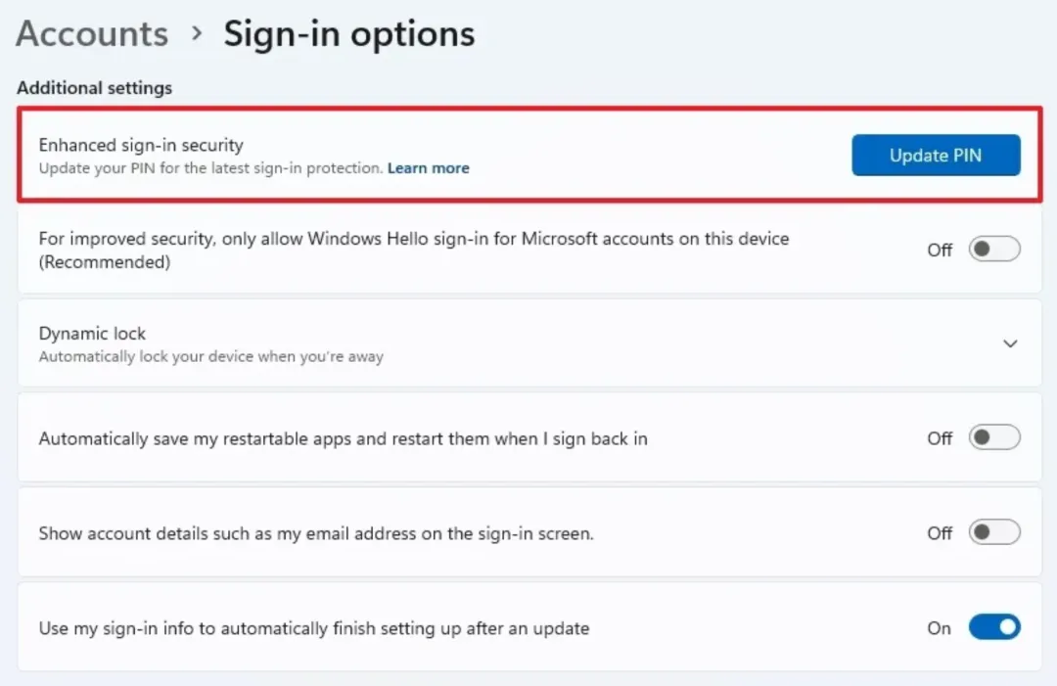Open the Learn more link
Image resolution: width=1057 pixels, height=686 pixels.
[428, 168]
